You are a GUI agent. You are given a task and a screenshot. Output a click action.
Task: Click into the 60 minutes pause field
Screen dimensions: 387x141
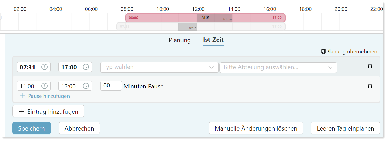[111, 86]
